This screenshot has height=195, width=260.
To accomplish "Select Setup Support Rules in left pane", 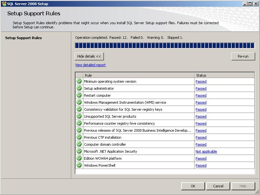I will [24, 38].
